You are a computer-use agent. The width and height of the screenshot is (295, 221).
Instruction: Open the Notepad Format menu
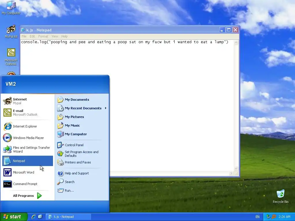[x=43, y=36]
